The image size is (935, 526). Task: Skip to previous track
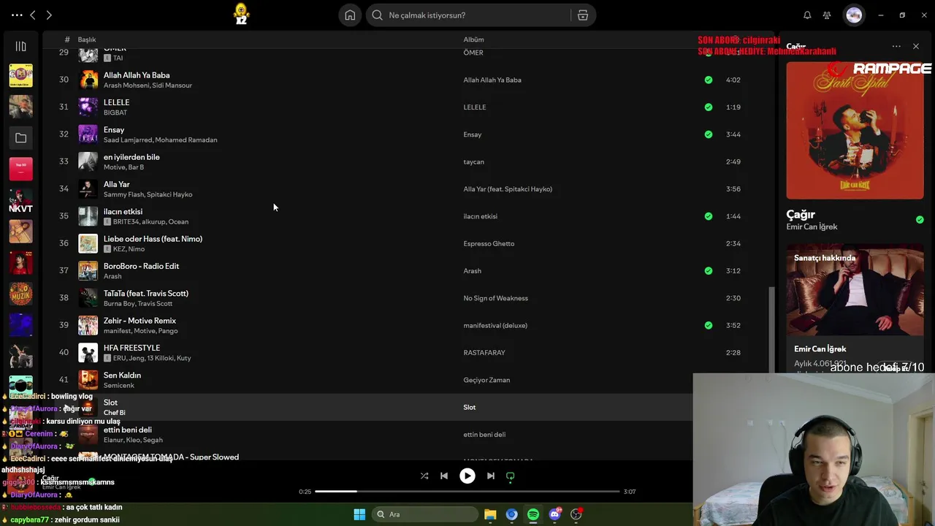point(443,476)
